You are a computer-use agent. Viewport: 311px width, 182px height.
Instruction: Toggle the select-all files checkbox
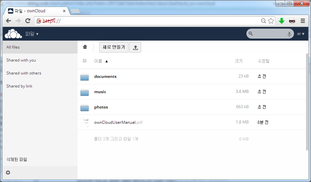coord(85,61)
